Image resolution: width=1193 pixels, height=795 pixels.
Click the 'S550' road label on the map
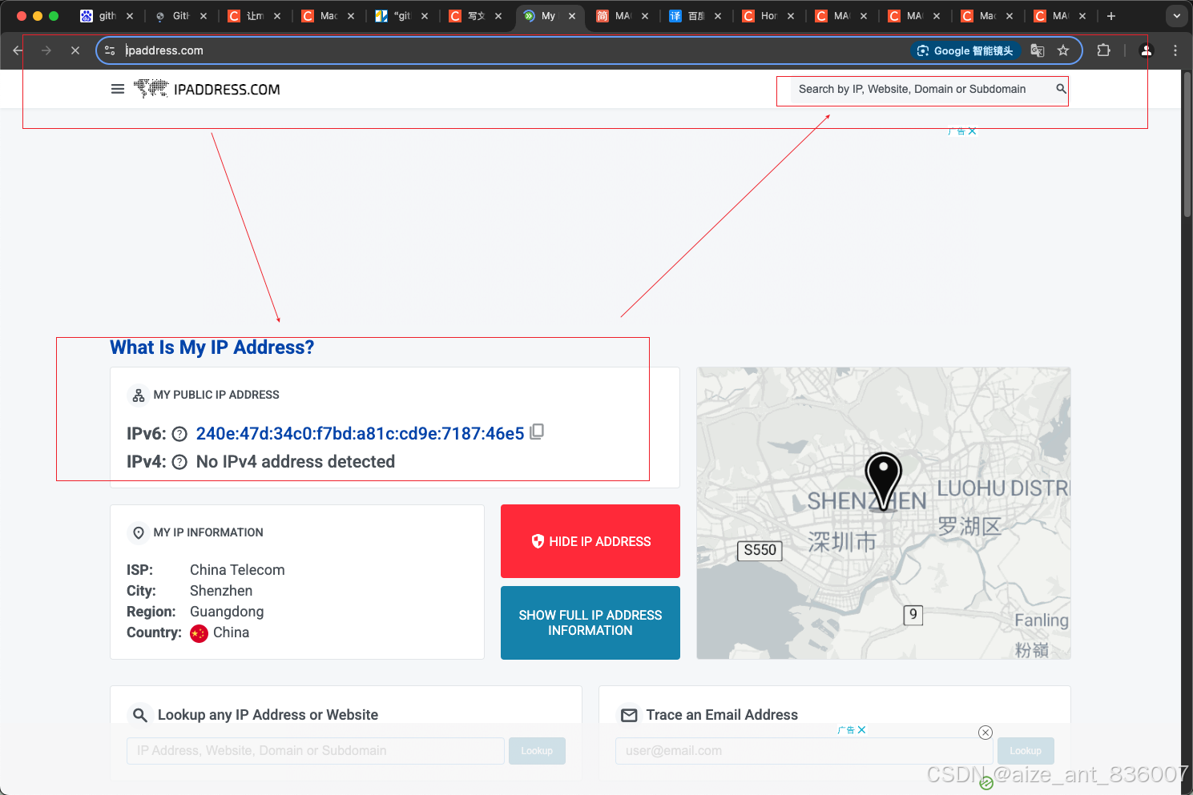(x=760, y=550)
